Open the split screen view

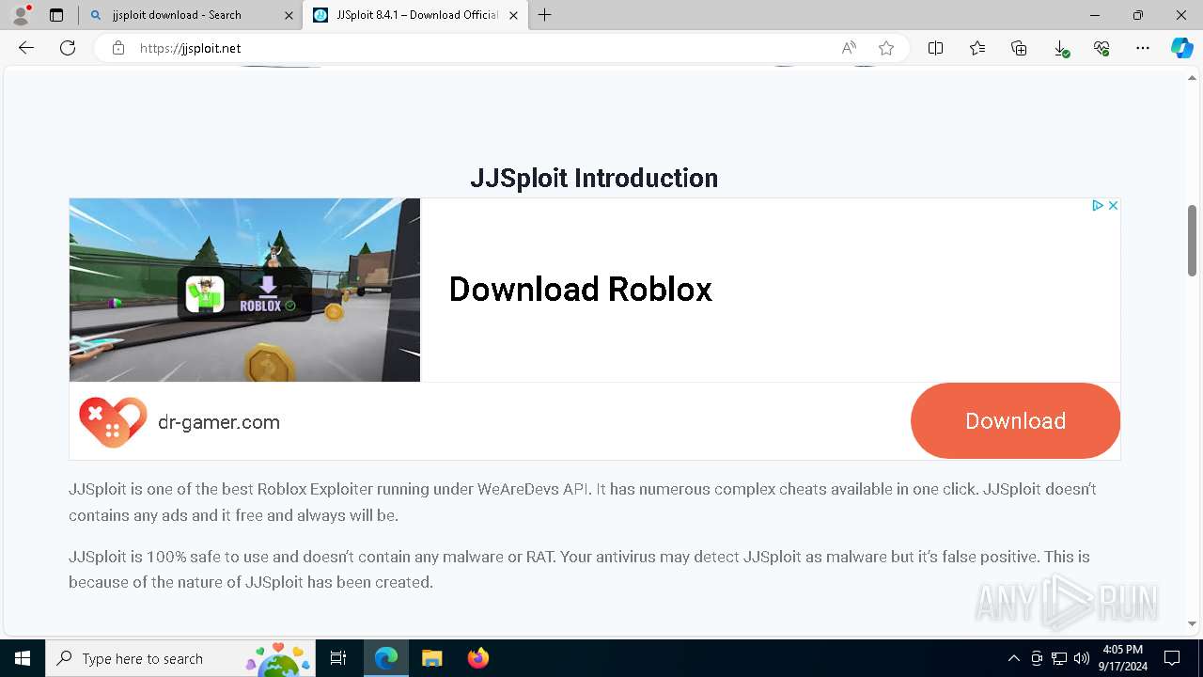pos(936,48)
